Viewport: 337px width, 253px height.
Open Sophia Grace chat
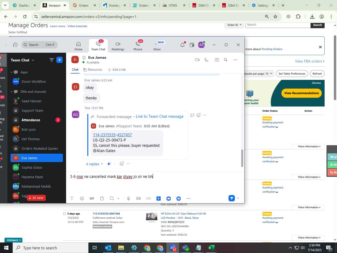pyautogui.click(x=37, y=168)
